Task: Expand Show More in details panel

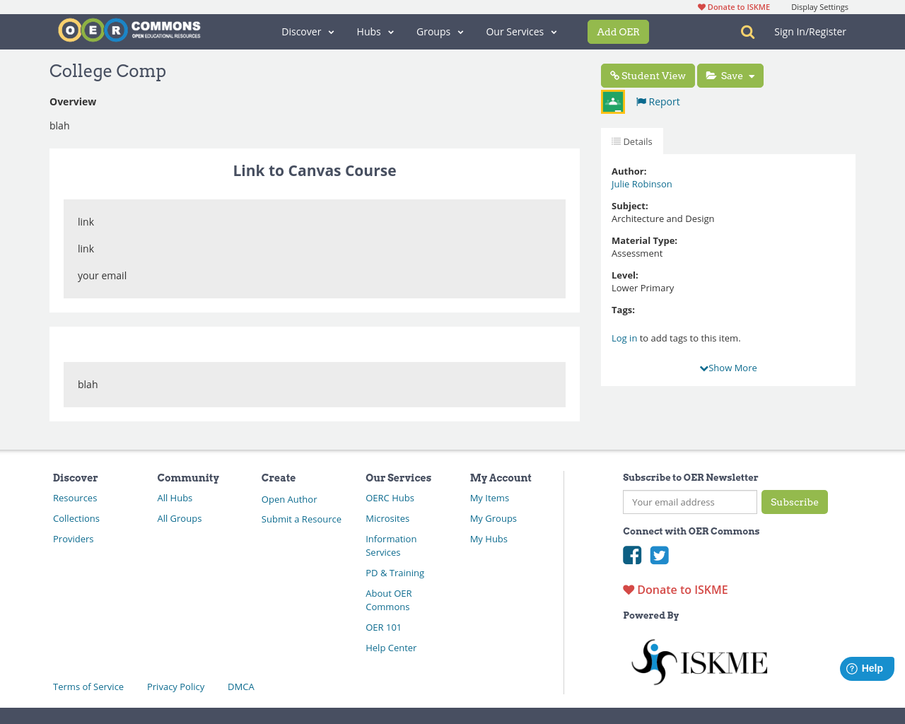Action: (728, 368)
